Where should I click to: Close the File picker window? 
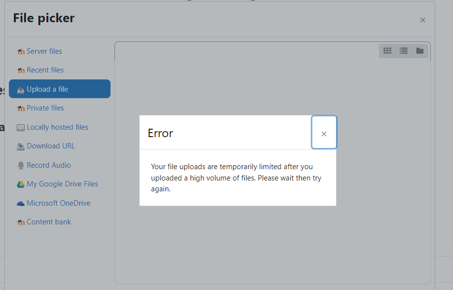(x=423, y=20)
